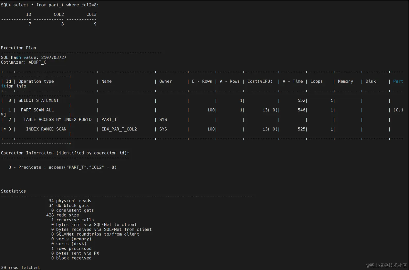Click the '0 sorts (memory)' statistic
The width and height of the screenshot is (409, 270).
pyautogui.click(x=71, y=239)
